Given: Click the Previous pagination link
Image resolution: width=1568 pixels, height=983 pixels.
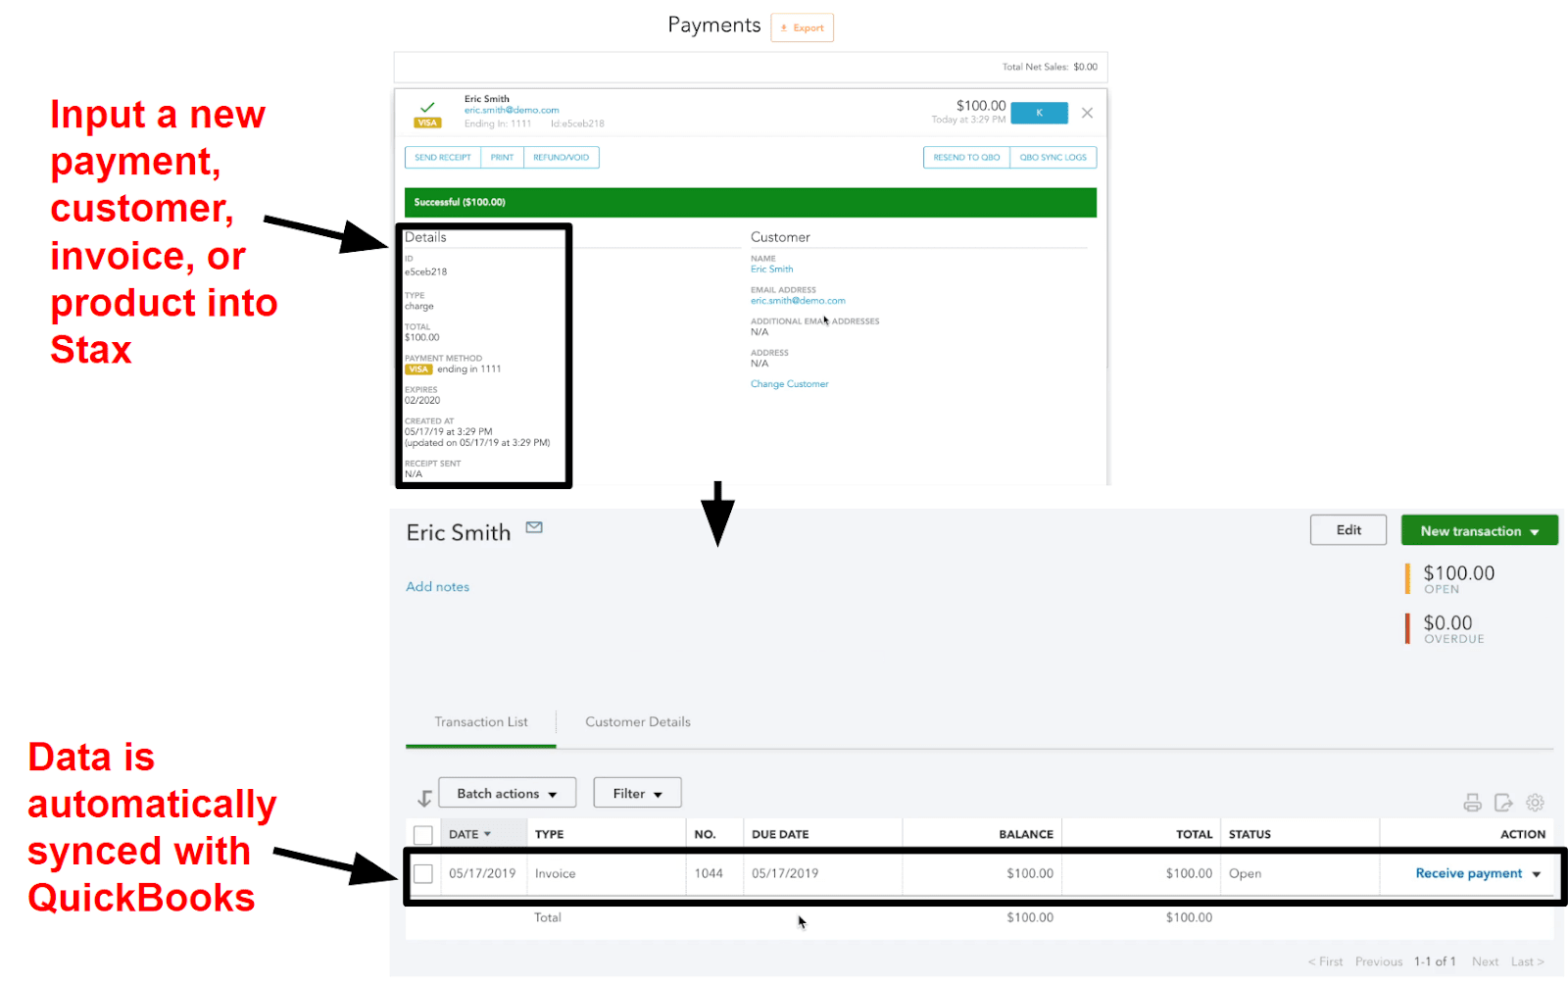Looking at the screenshot, I should [1379, 961].
